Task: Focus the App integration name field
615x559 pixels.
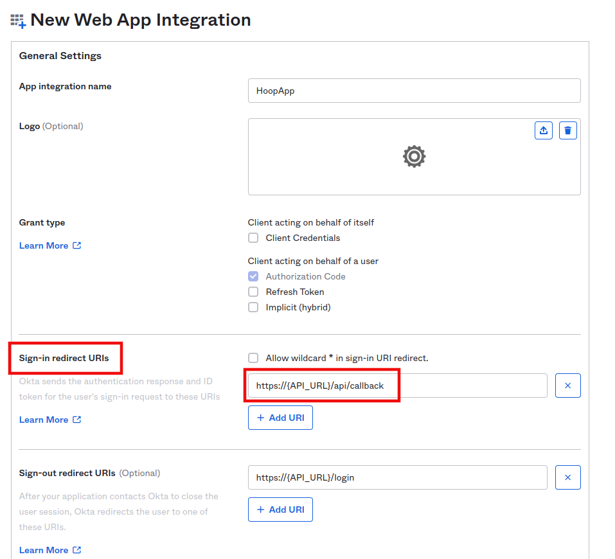Action: [x=414, y=91]
